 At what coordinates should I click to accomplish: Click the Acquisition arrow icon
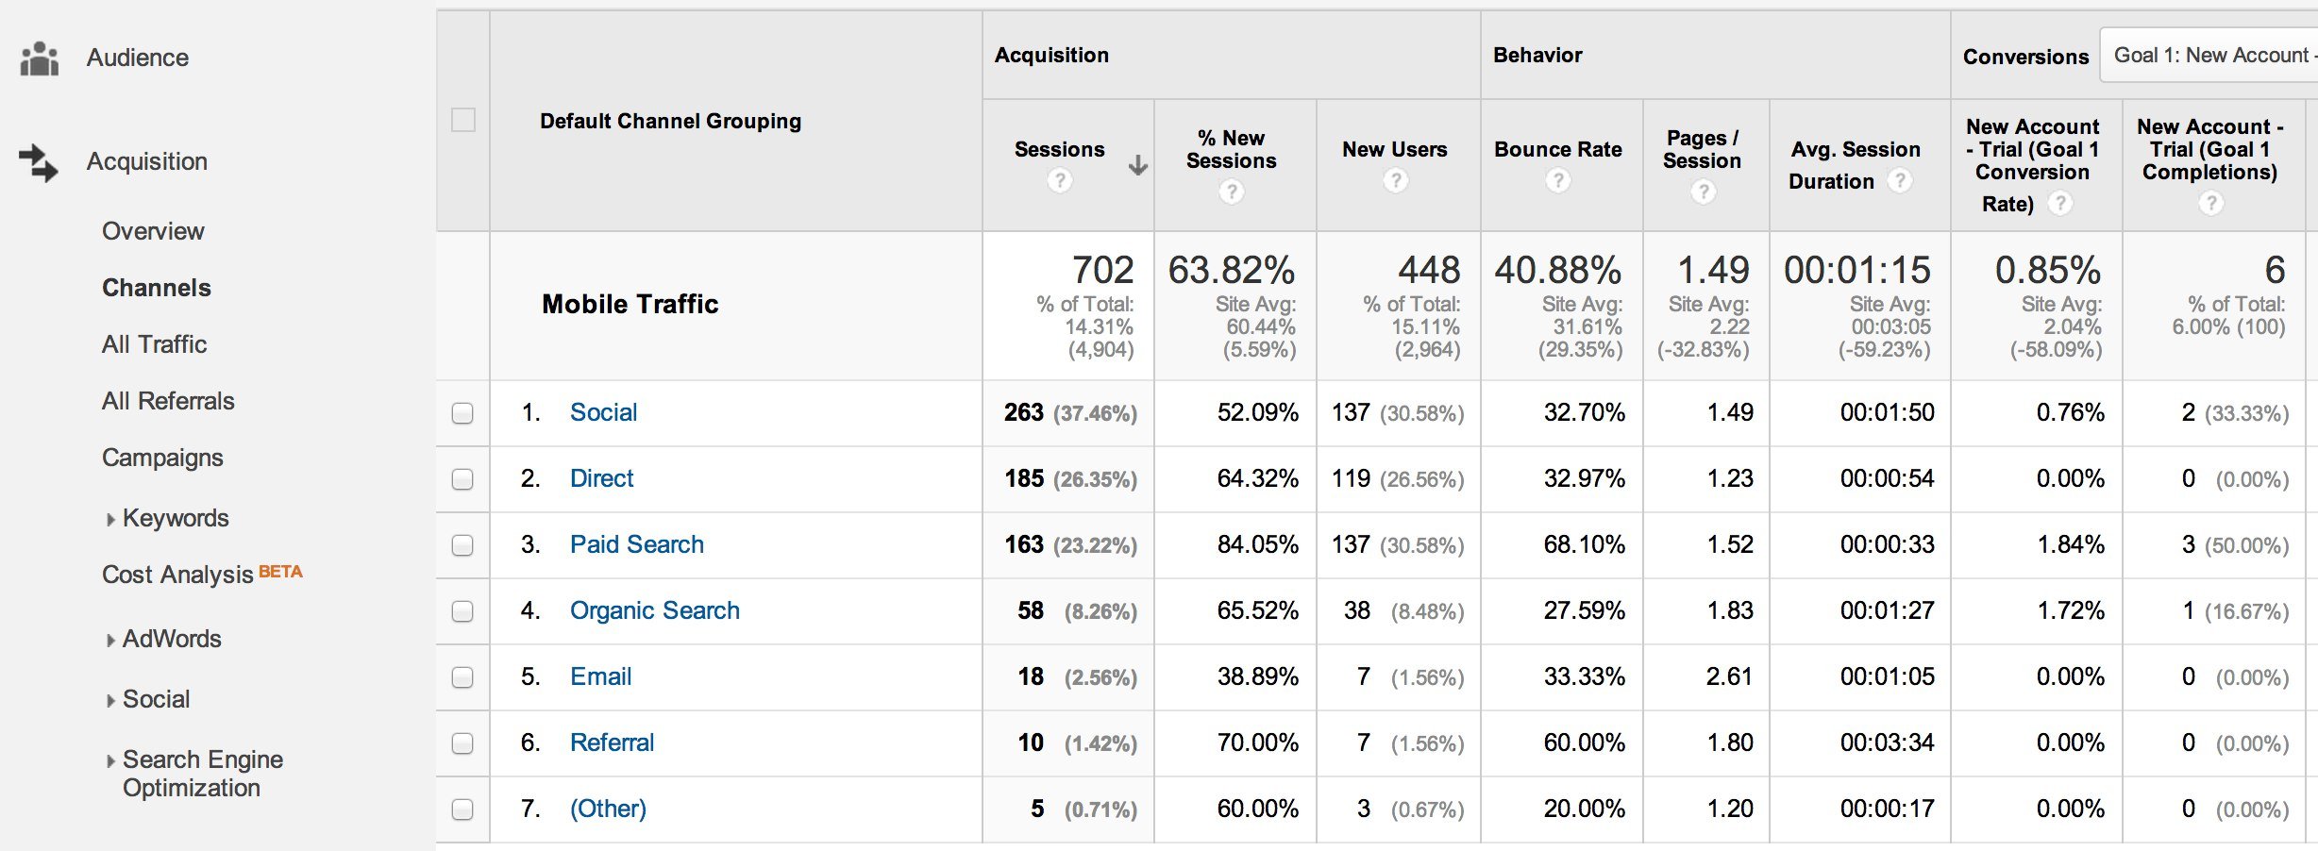point(38,160)
